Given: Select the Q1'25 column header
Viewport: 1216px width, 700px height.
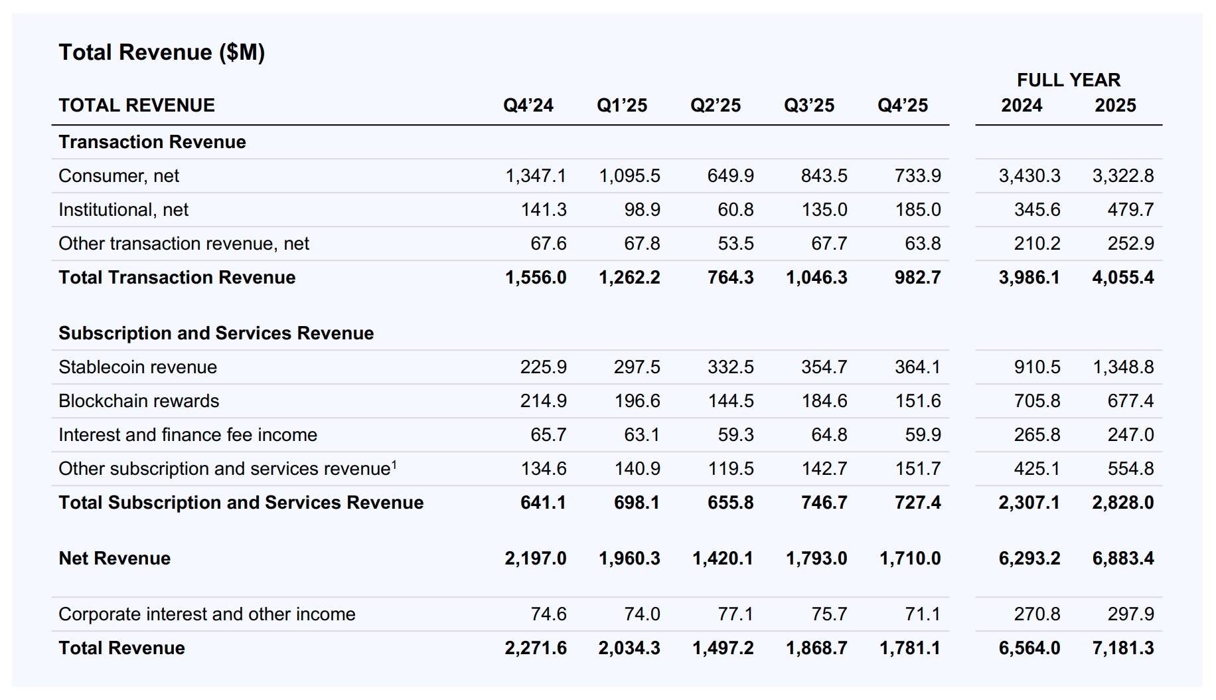Looking at the screenshot, I should point(621,106).
